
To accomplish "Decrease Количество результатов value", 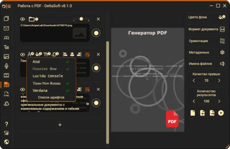I will tap(194, 101).
